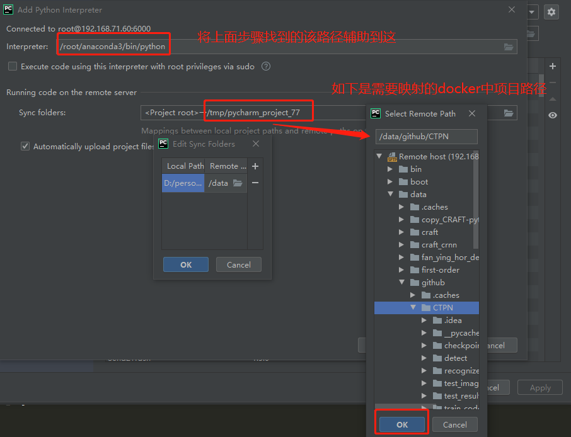Click the plus icon in right sidebar
Viewport: 571px width, 437px height.
point(553,66)
